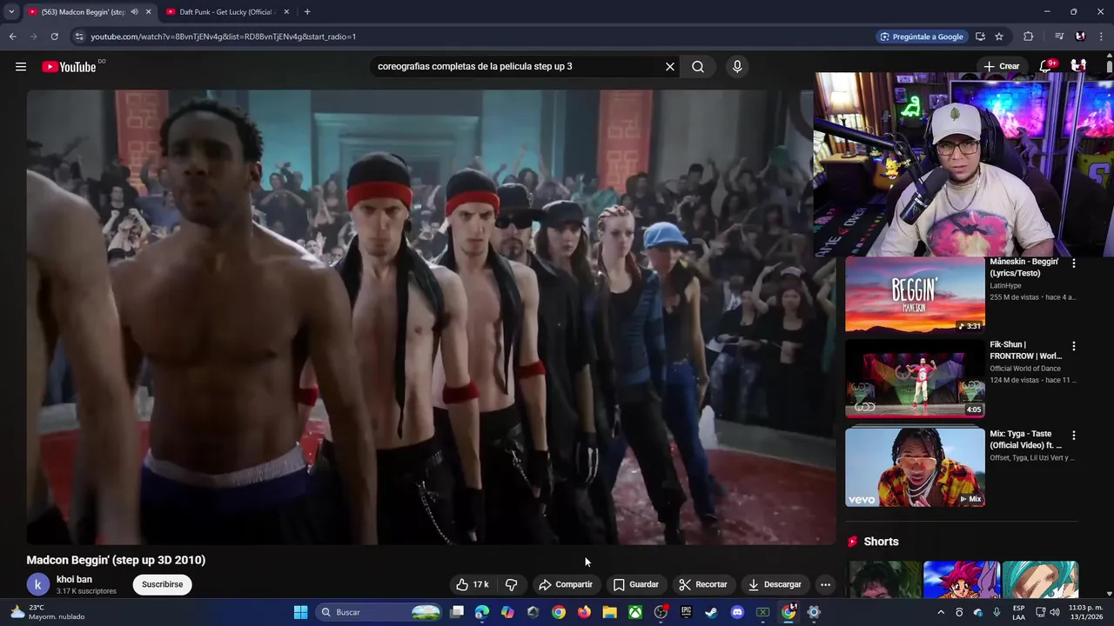Close the Madcon Beggin' tab

149,12
